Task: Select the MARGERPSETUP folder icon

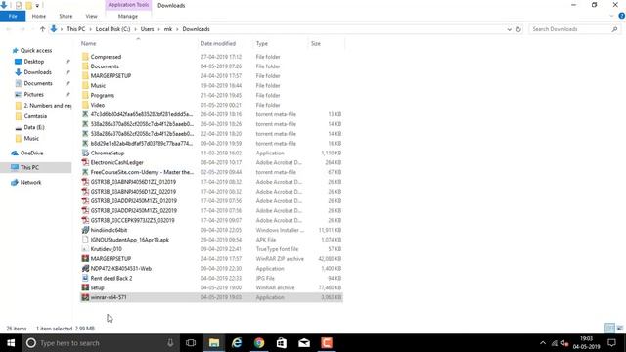Action: pos(85,76)
